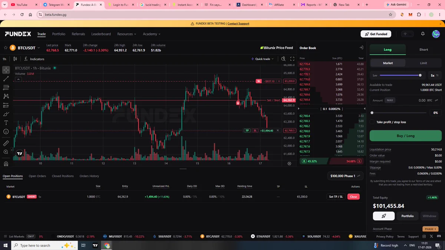
Task: Open the Leaderboard page
Action: point(101,34)
